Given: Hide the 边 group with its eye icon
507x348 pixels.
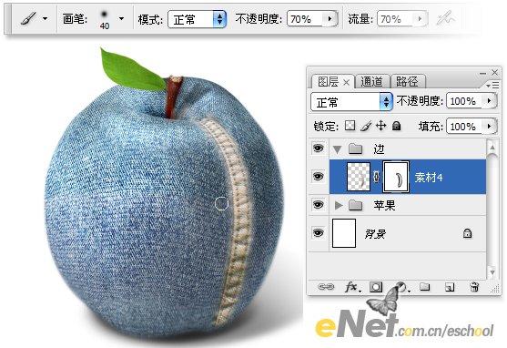Looking at the screenshot, I should coord(319,148).
